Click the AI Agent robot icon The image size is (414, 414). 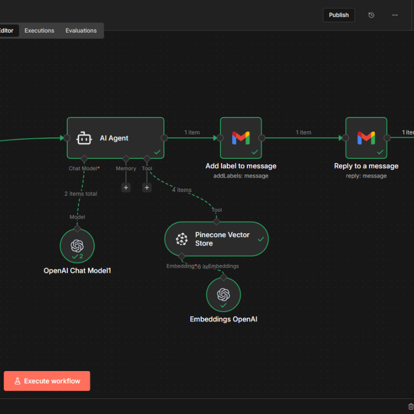click(x=84, y=138)
